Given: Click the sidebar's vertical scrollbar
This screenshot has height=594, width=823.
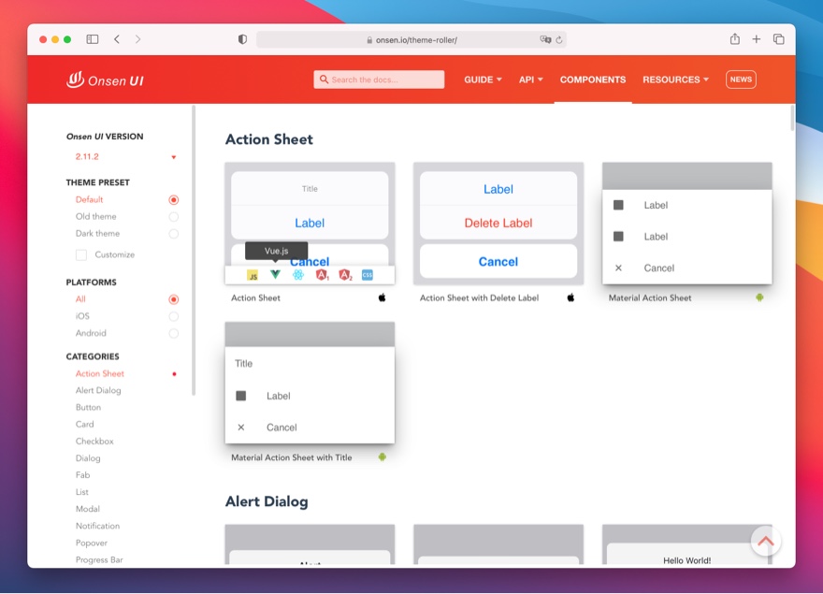Looking at the screenshot, I should tap(194, 251).
